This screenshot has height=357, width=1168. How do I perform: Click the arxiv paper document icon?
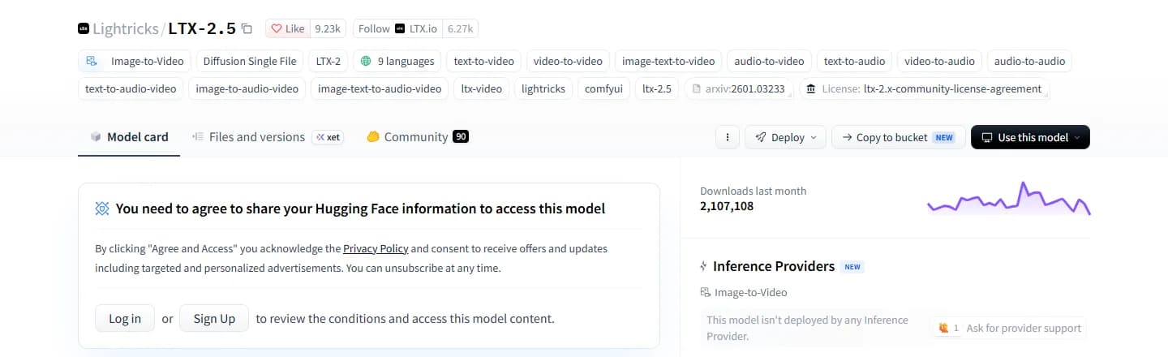tap(695, 89)
